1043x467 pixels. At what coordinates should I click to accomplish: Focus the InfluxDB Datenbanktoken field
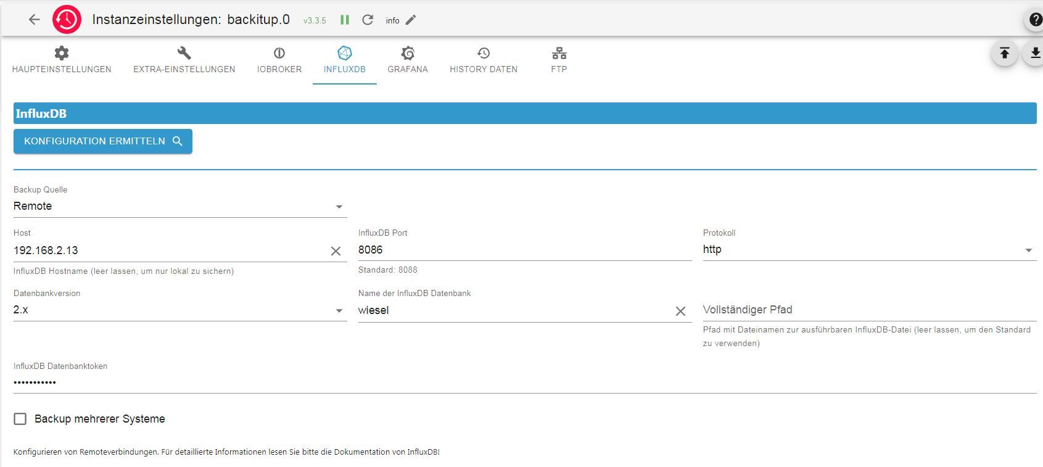coord(525,382)
